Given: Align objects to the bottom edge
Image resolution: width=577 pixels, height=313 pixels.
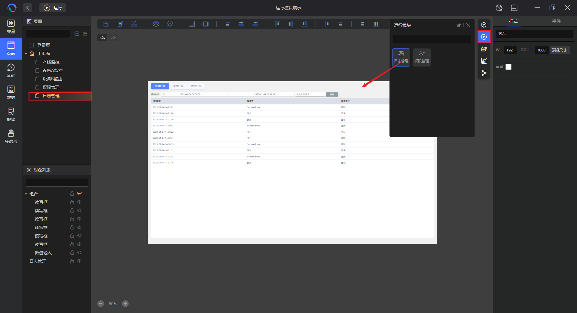Looking at the screenshot, I should tap(305, 24).
